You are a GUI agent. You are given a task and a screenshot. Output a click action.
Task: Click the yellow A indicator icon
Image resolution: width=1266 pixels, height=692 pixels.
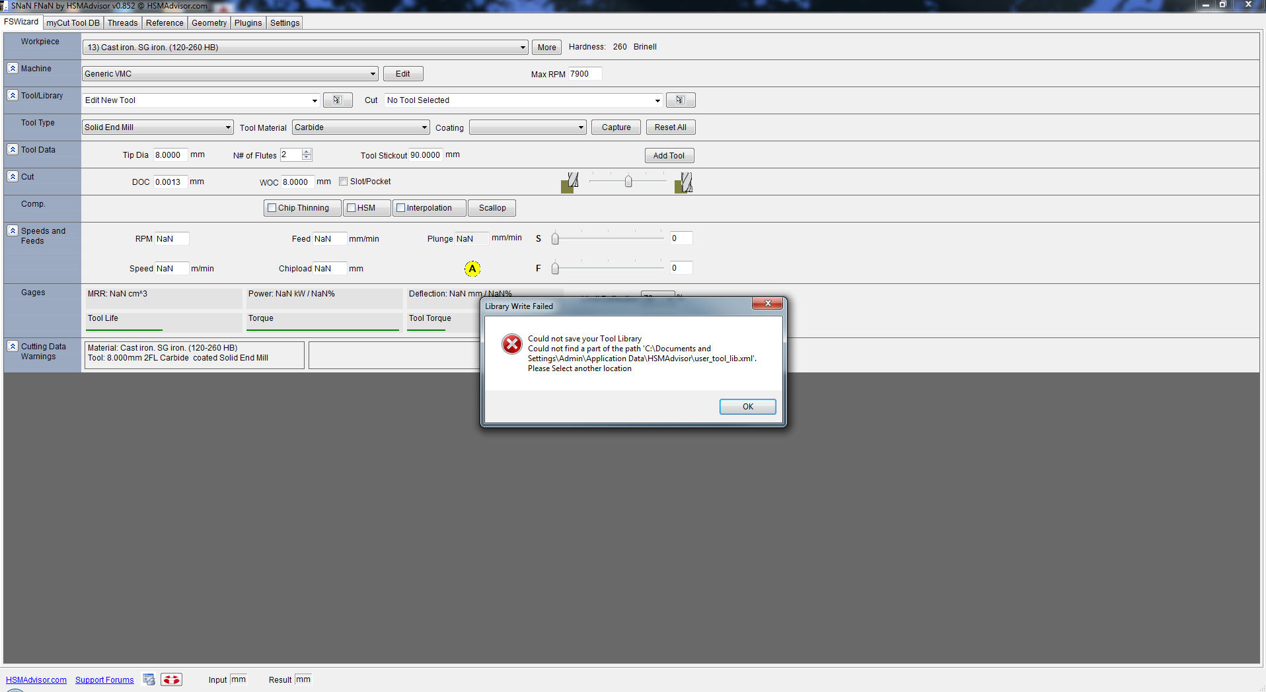472,269
